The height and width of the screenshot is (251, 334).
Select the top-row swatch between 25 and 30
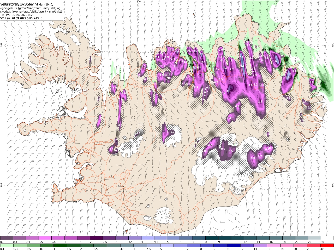[314, 238]
